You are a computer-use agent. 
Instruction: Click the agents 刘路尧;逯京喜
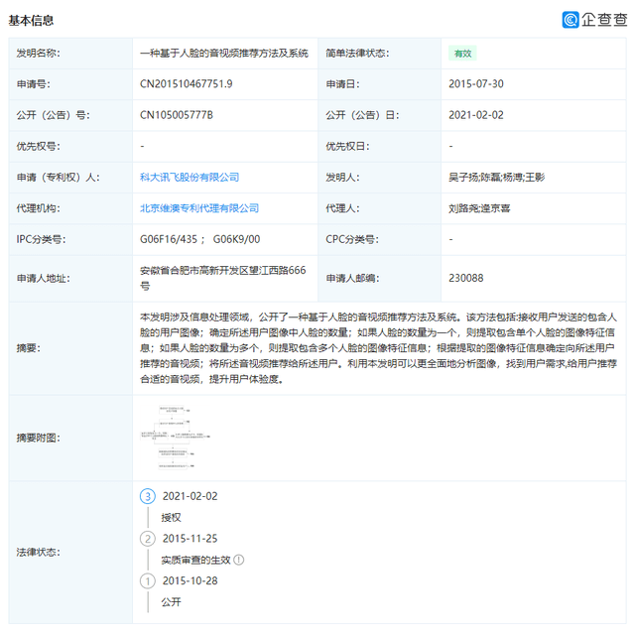(x=479, y=208)
